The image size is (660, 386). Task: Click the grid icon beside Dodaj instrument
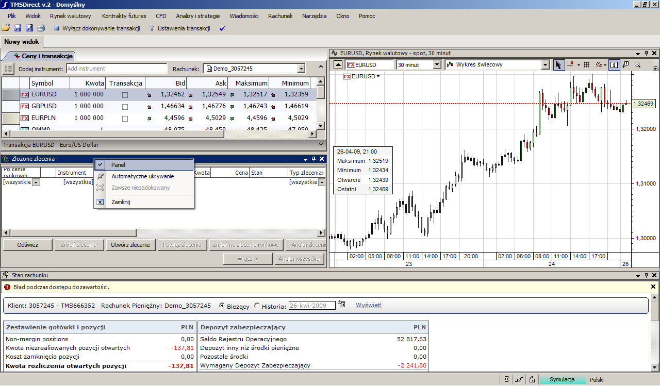pyautogui.click(x=9, y=69)
